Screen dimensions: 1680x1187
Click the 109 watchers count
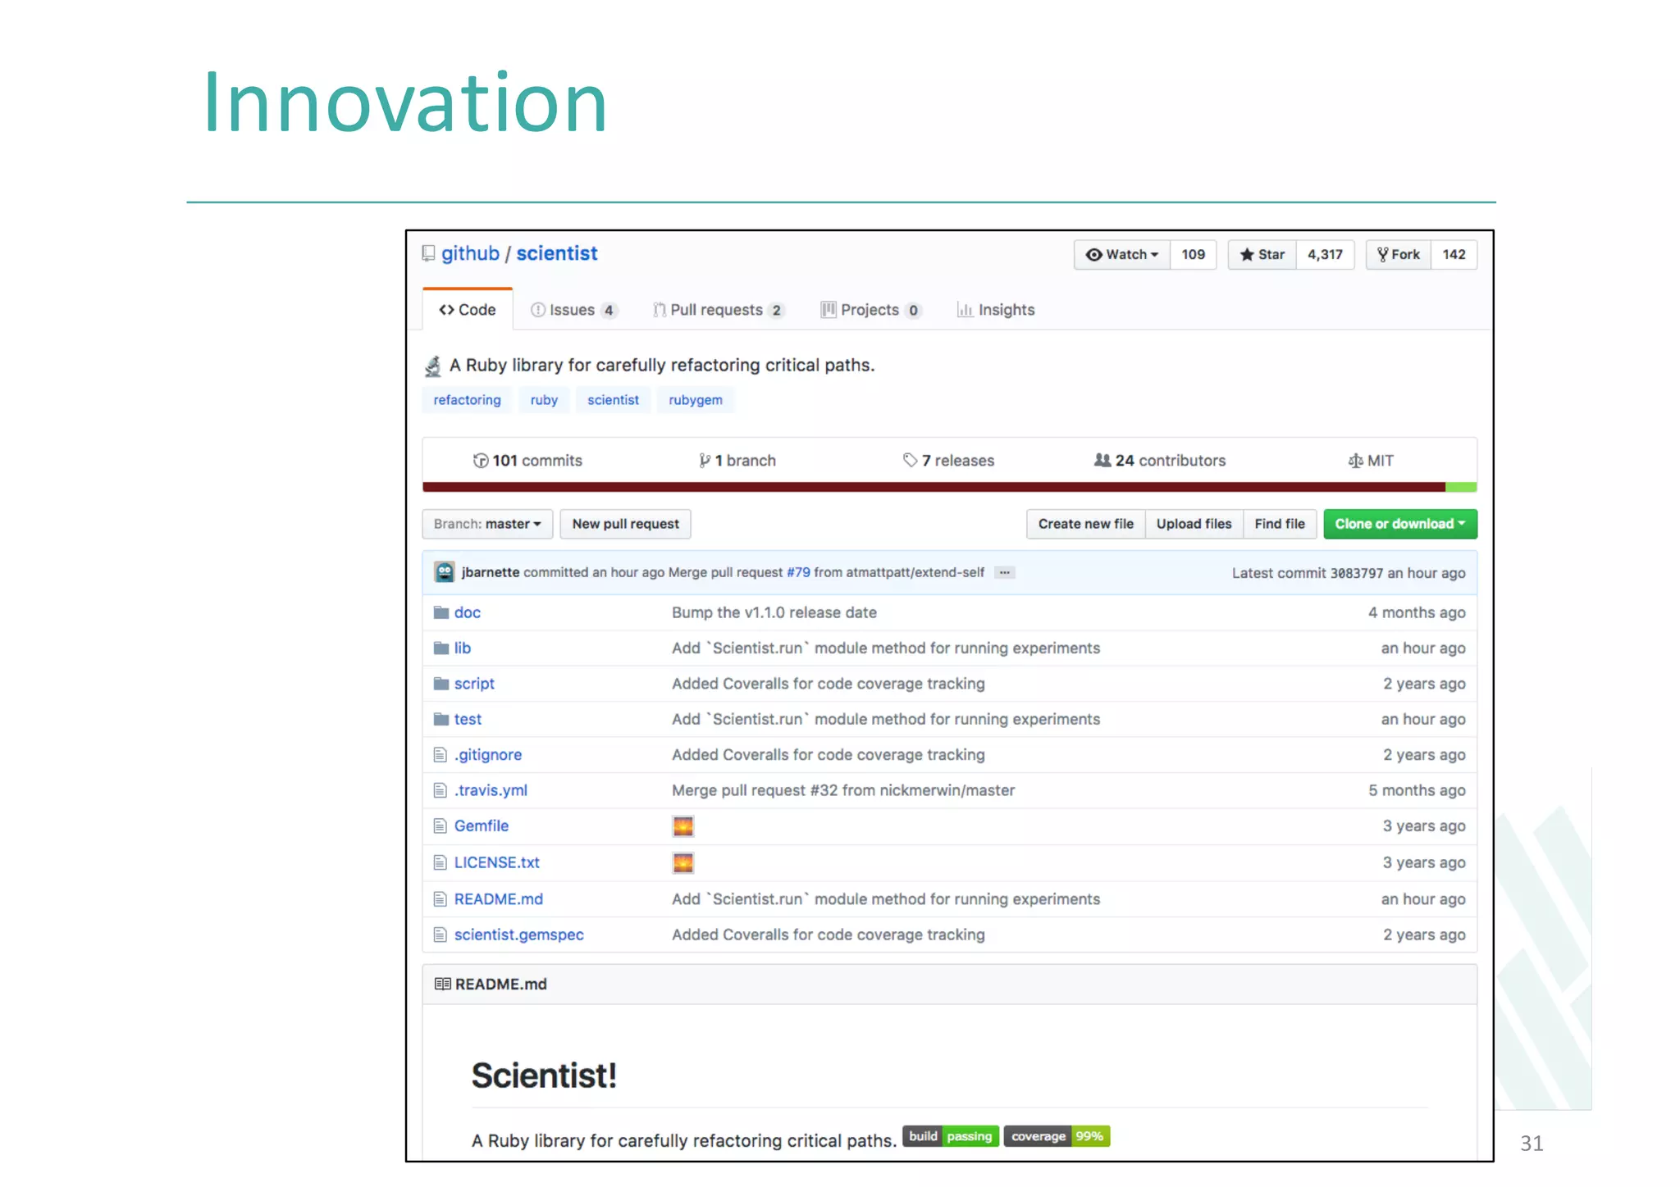[1194, 254]
